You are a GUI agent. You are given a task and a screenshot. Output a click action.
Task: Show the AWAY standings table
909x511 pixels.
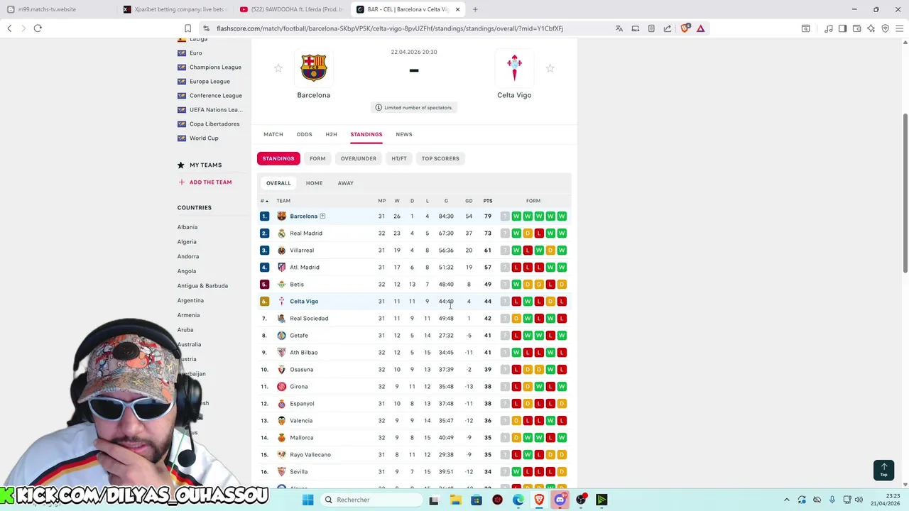tap(345, 183)
